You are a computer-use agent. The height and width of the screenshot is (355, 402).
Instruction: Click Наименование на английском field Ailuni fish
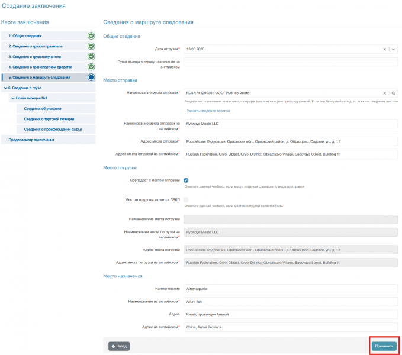(x=291, y=302)
